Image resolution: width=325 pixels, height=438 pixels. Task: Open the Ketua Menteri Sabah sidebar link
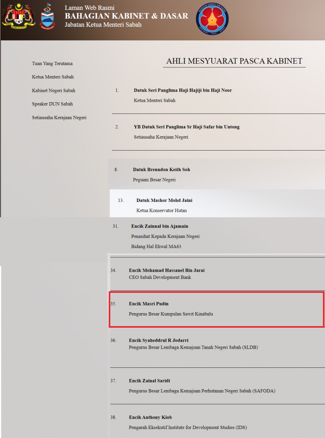click(53, 77)
